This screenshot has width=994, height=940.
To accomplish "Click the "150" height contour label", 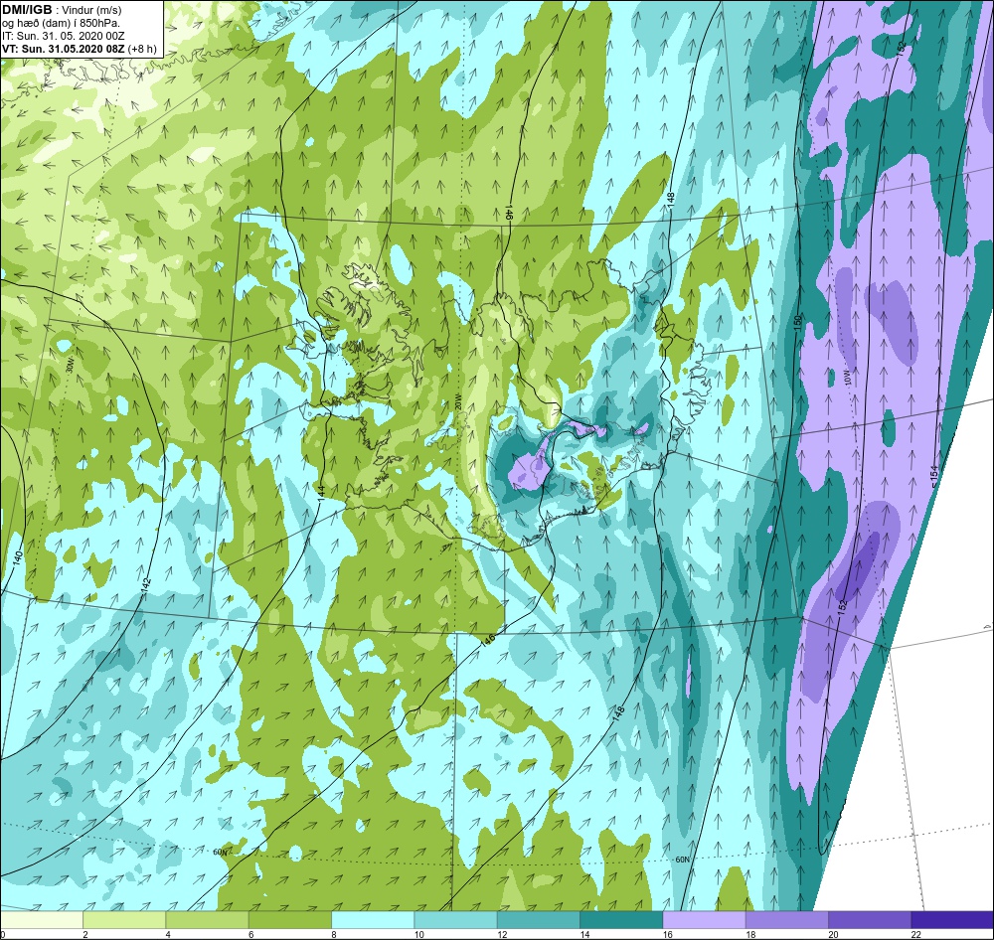I will 798,321.
